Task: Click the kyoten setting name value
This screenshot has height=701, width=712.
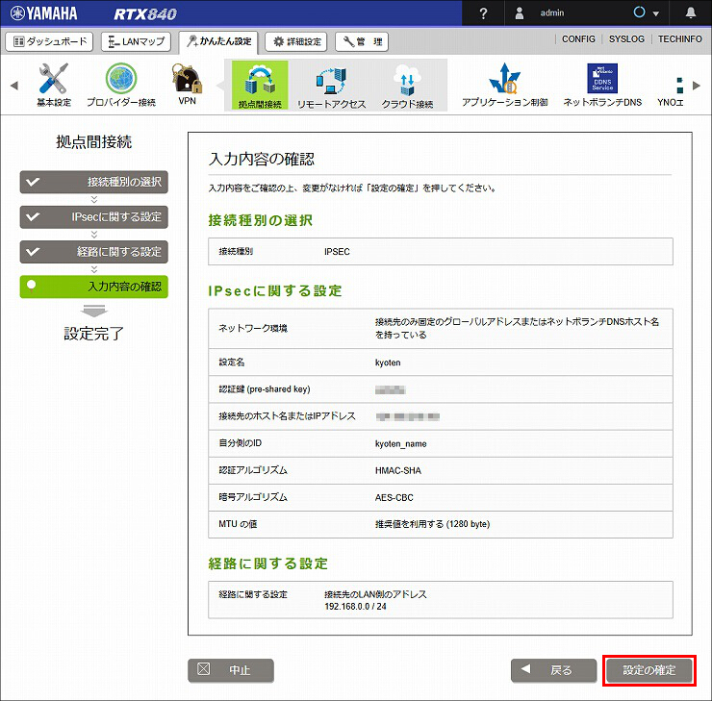Action: click(x=388, y=363)
